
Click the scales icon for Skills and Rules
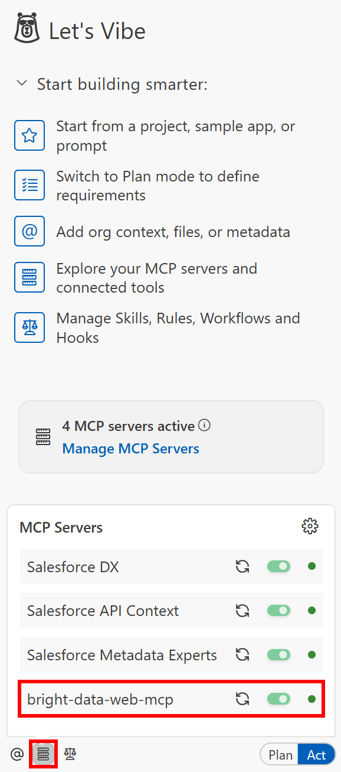(x=29, y=327)
